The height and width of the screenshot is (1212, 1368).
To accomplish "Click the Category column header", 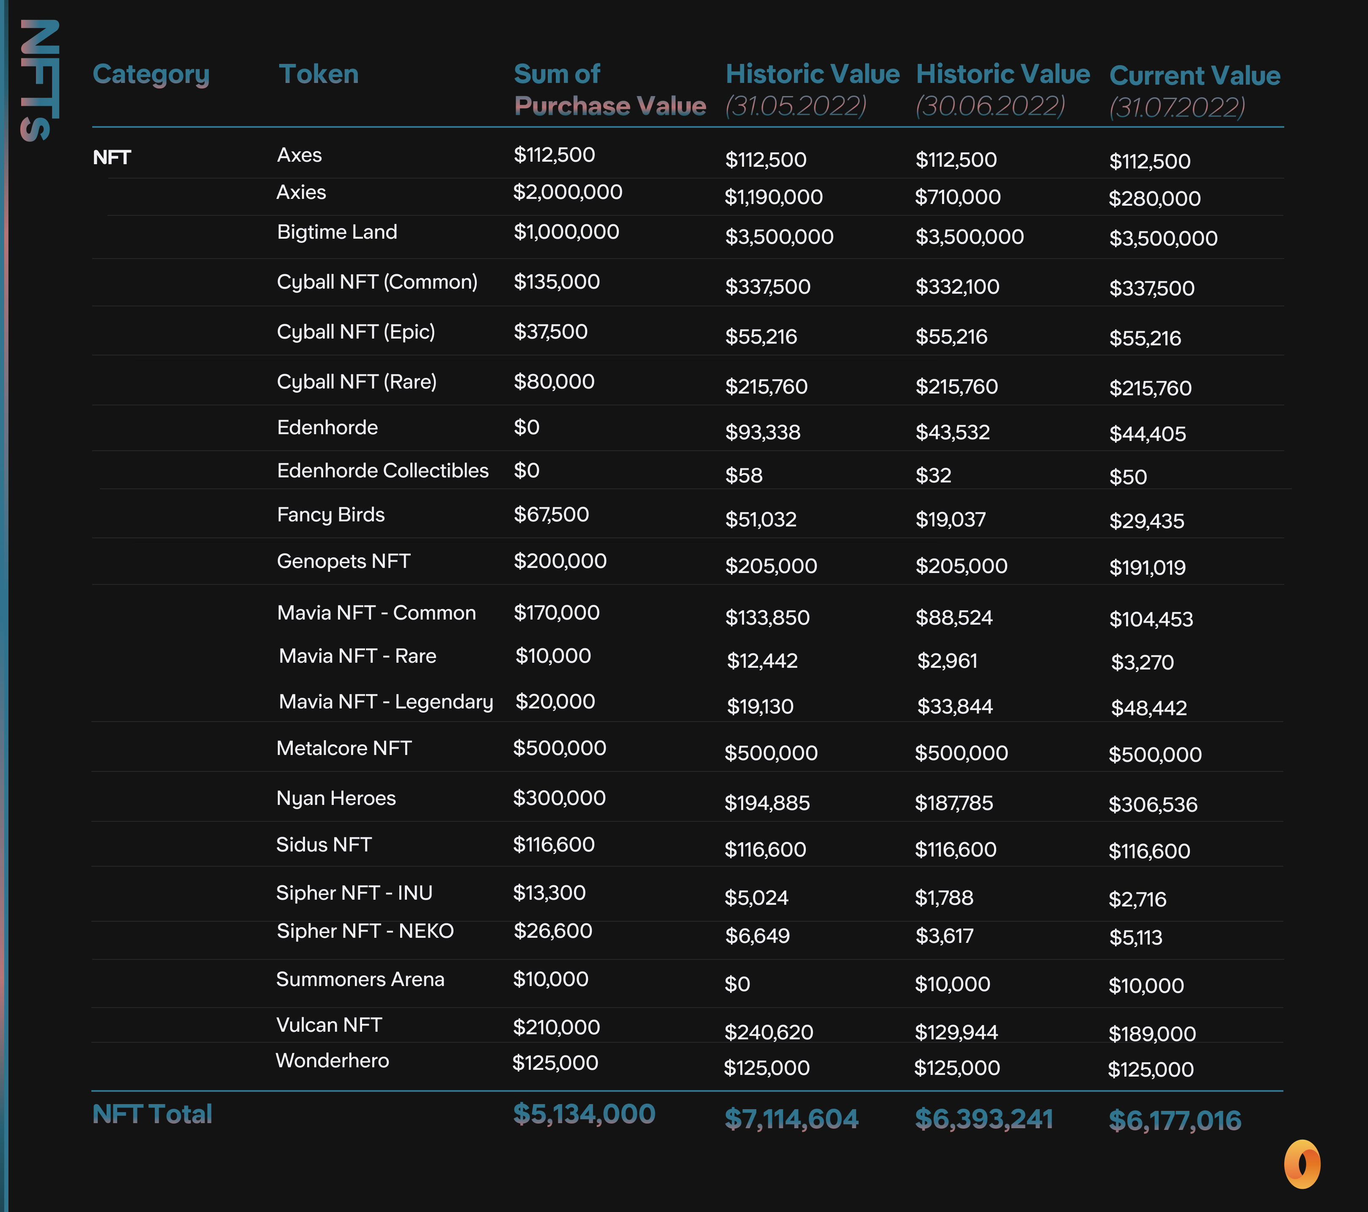I will point(151,75).
